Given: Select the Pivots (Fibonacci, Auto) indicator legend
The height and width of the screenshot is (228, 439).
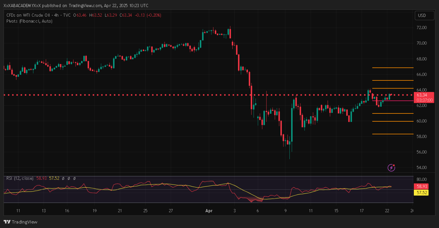Looking at the screenshot, I should (29, 21).
